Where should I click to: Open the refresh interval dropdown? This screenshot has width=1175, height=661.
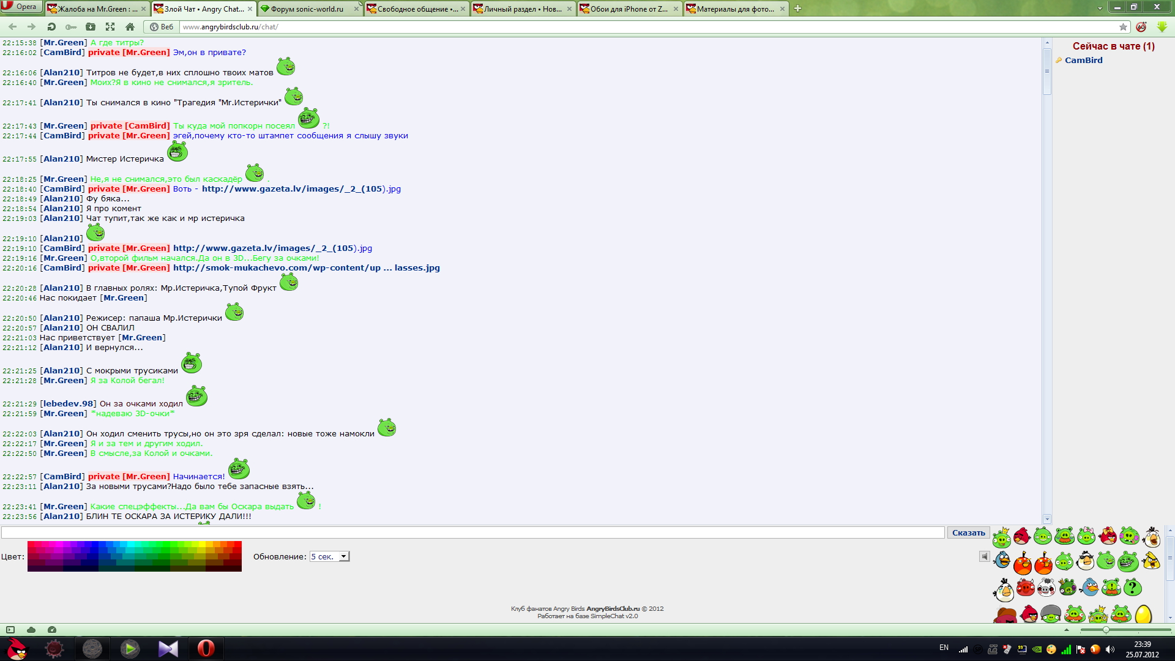coord(329,556)
